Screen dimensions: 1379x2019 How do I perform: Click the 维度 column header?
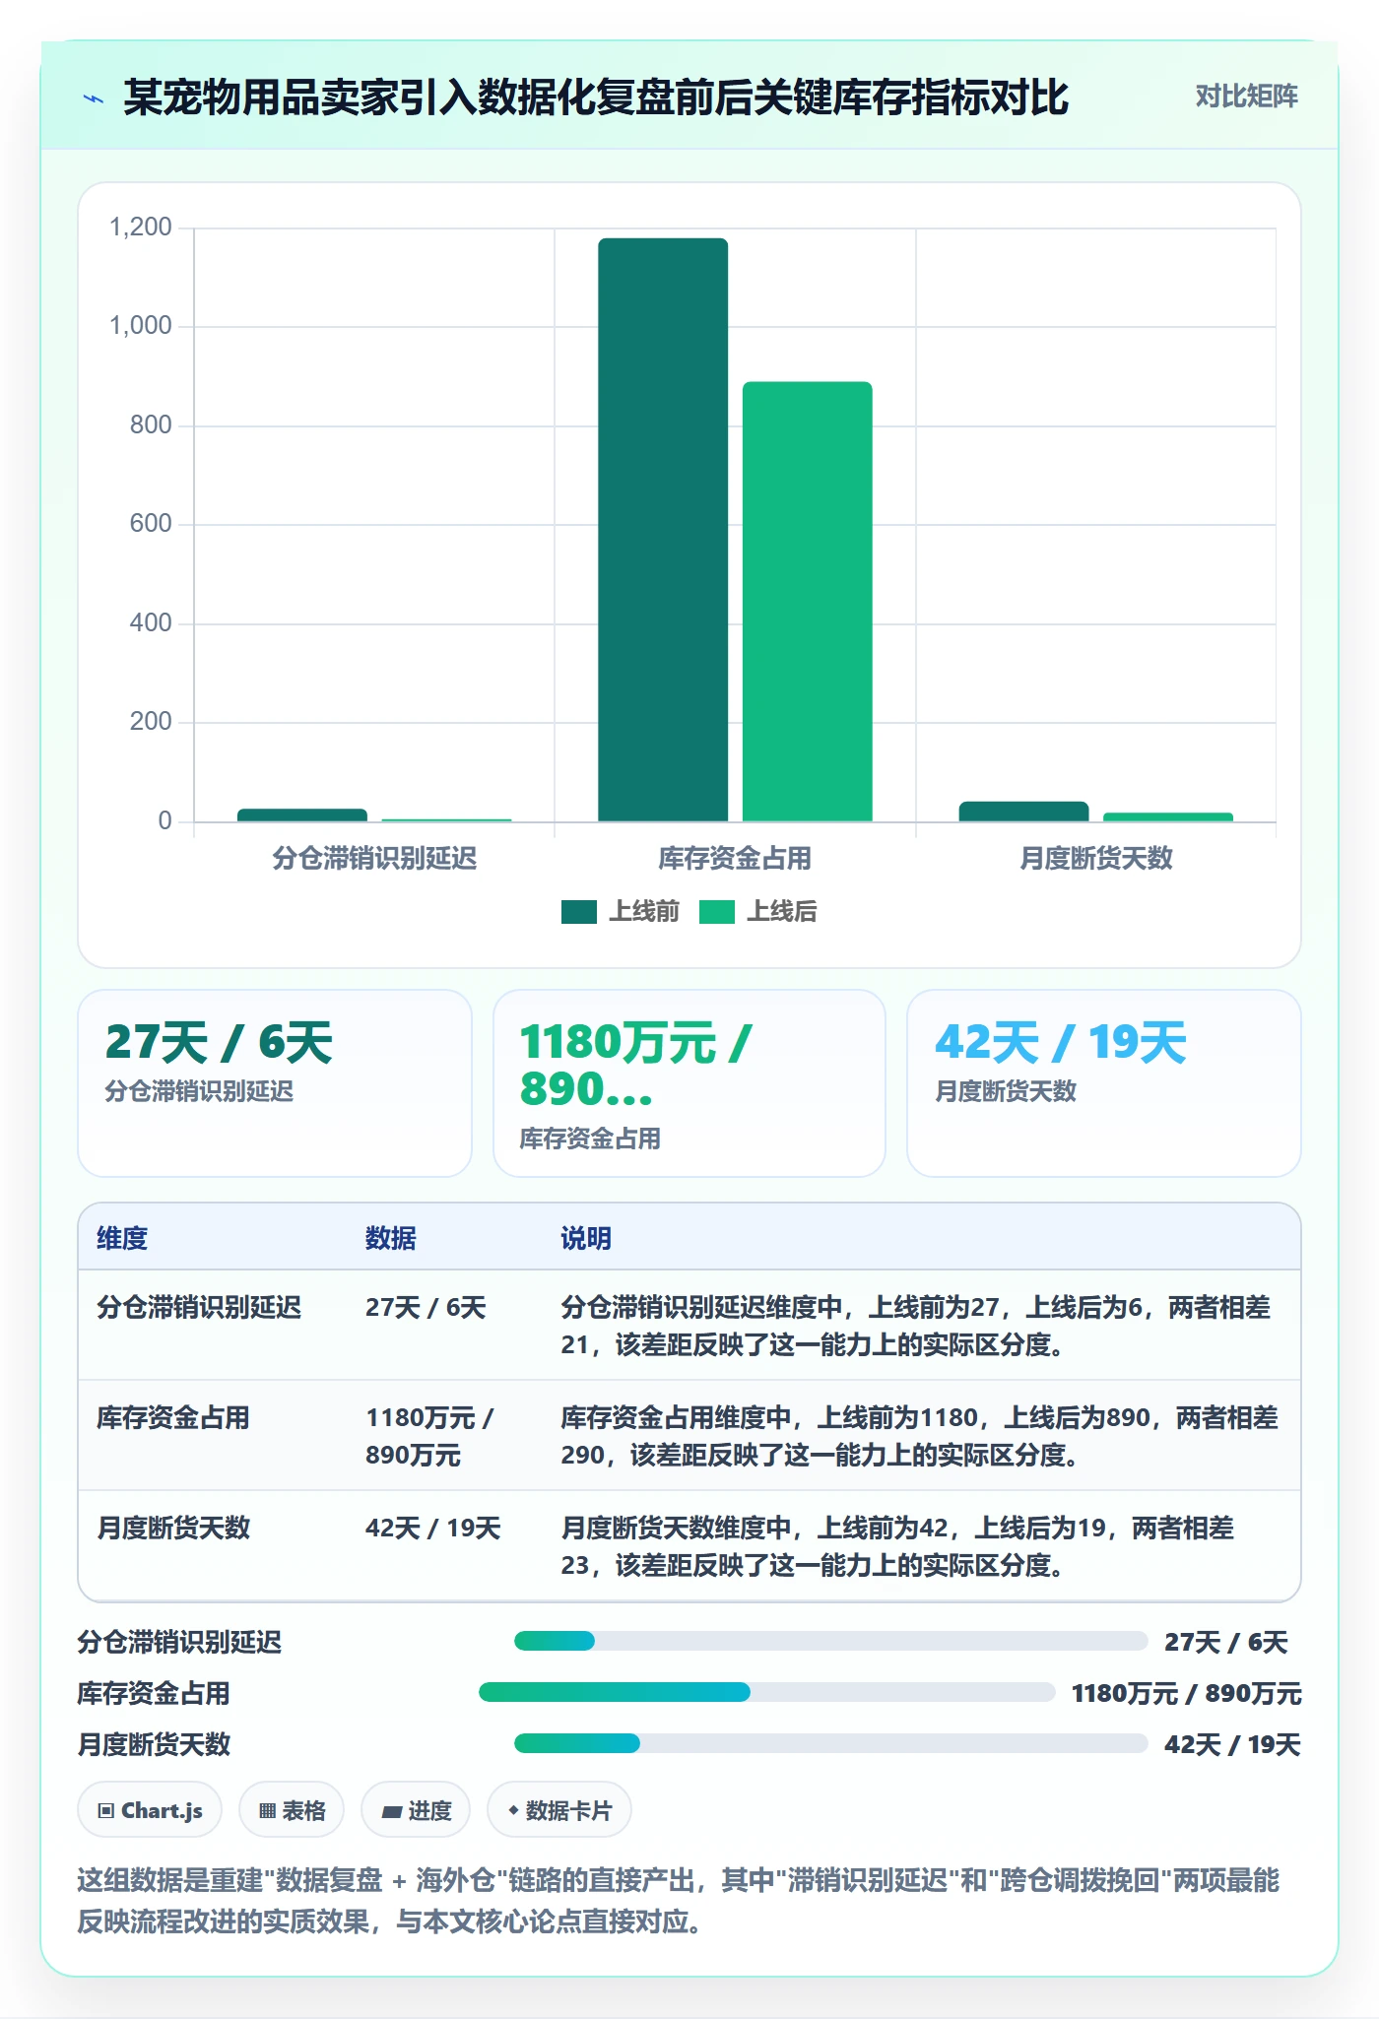[122, 1238]
